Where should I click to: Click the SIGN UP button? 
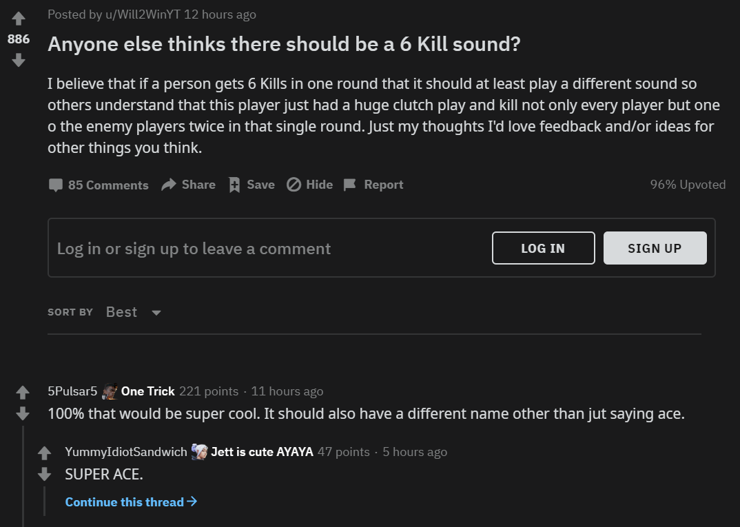point(655,248)
